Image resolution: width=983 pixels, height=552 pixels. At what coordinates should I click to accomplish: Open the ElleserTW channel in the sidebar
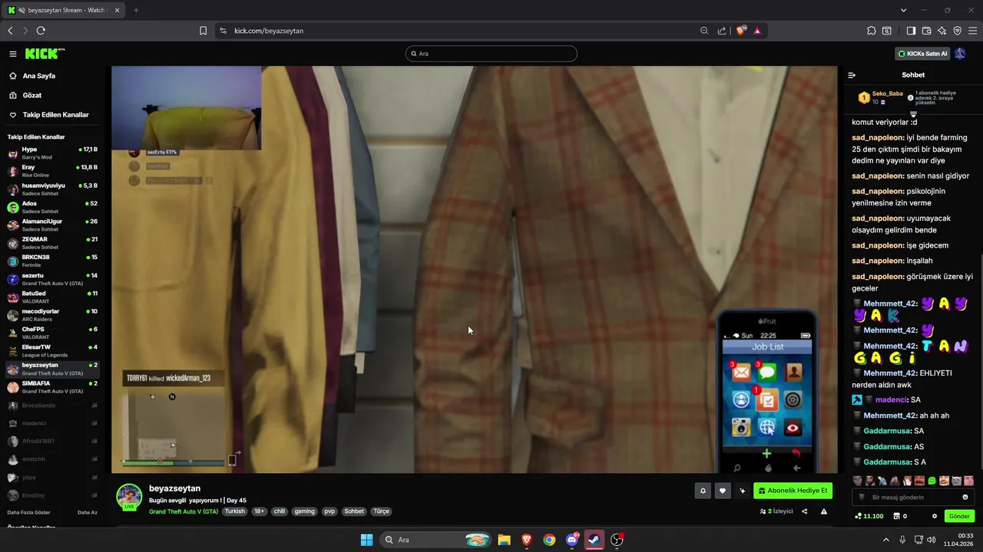click(52, 350)
